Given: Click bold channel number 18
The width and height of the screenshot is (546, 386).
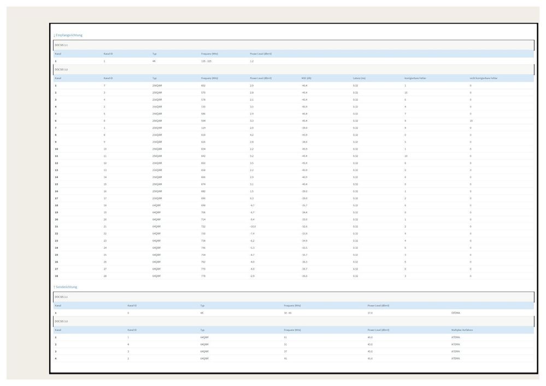Looking at the screenshot, I should point(56,206).
